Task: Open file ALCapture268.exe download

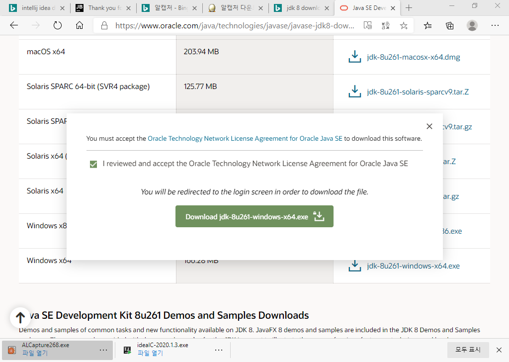Action: 35,353
